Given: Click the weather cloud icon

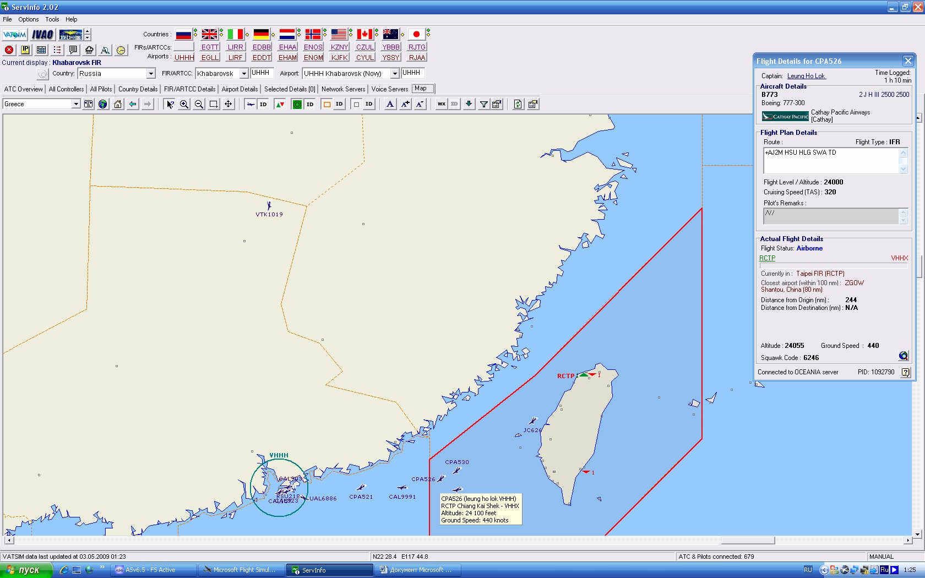Looking at the screenshot, I should coord(89,50).
